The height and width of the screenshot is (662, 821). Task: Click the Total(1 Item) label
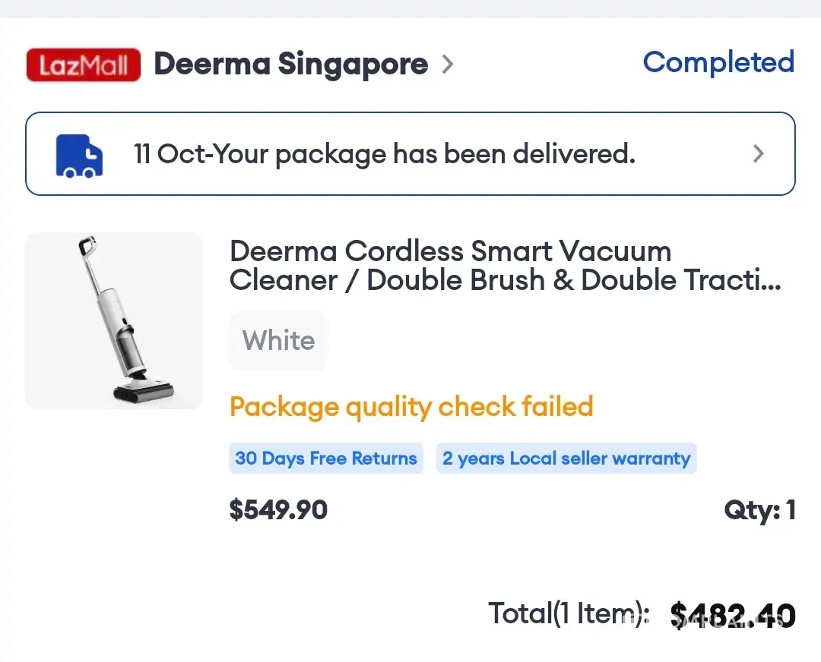(569, 613)
